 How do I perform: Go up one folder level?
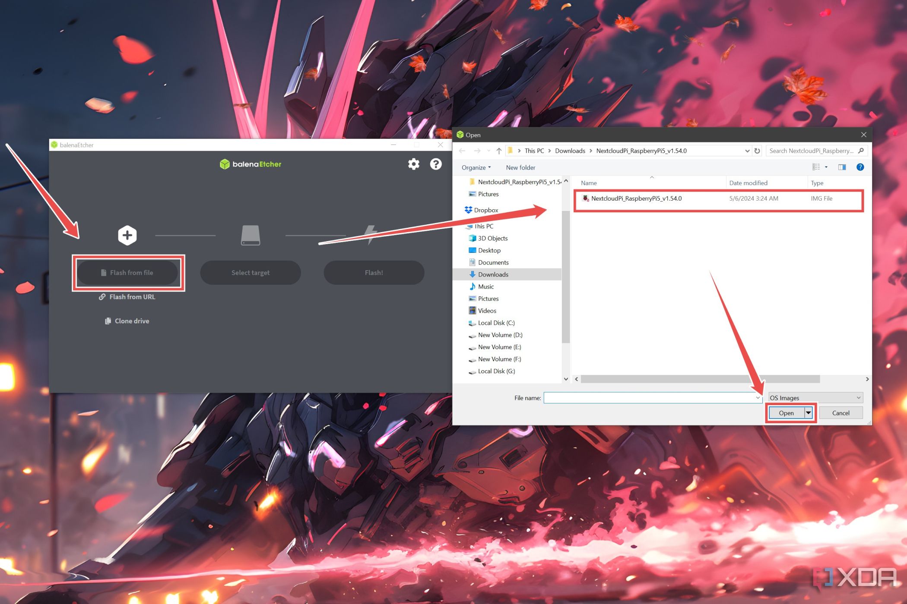pos(499,151)
